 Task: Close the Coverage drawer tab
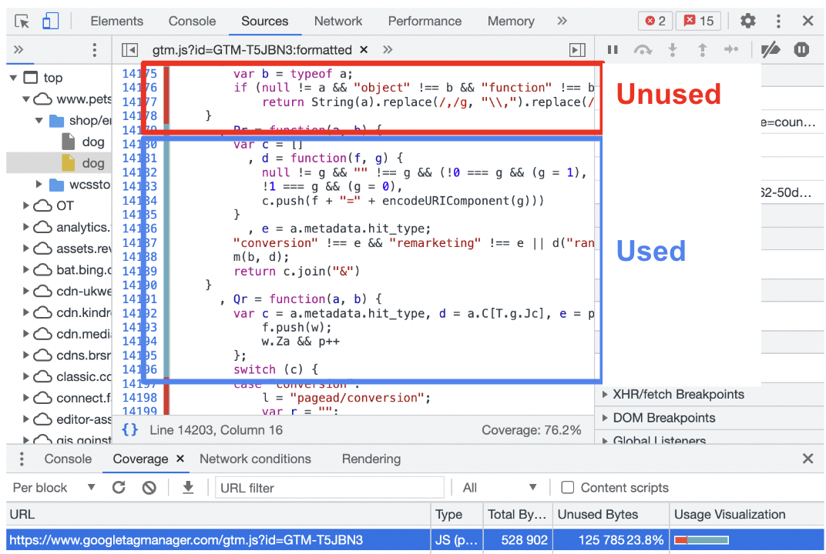pos(180,459)
